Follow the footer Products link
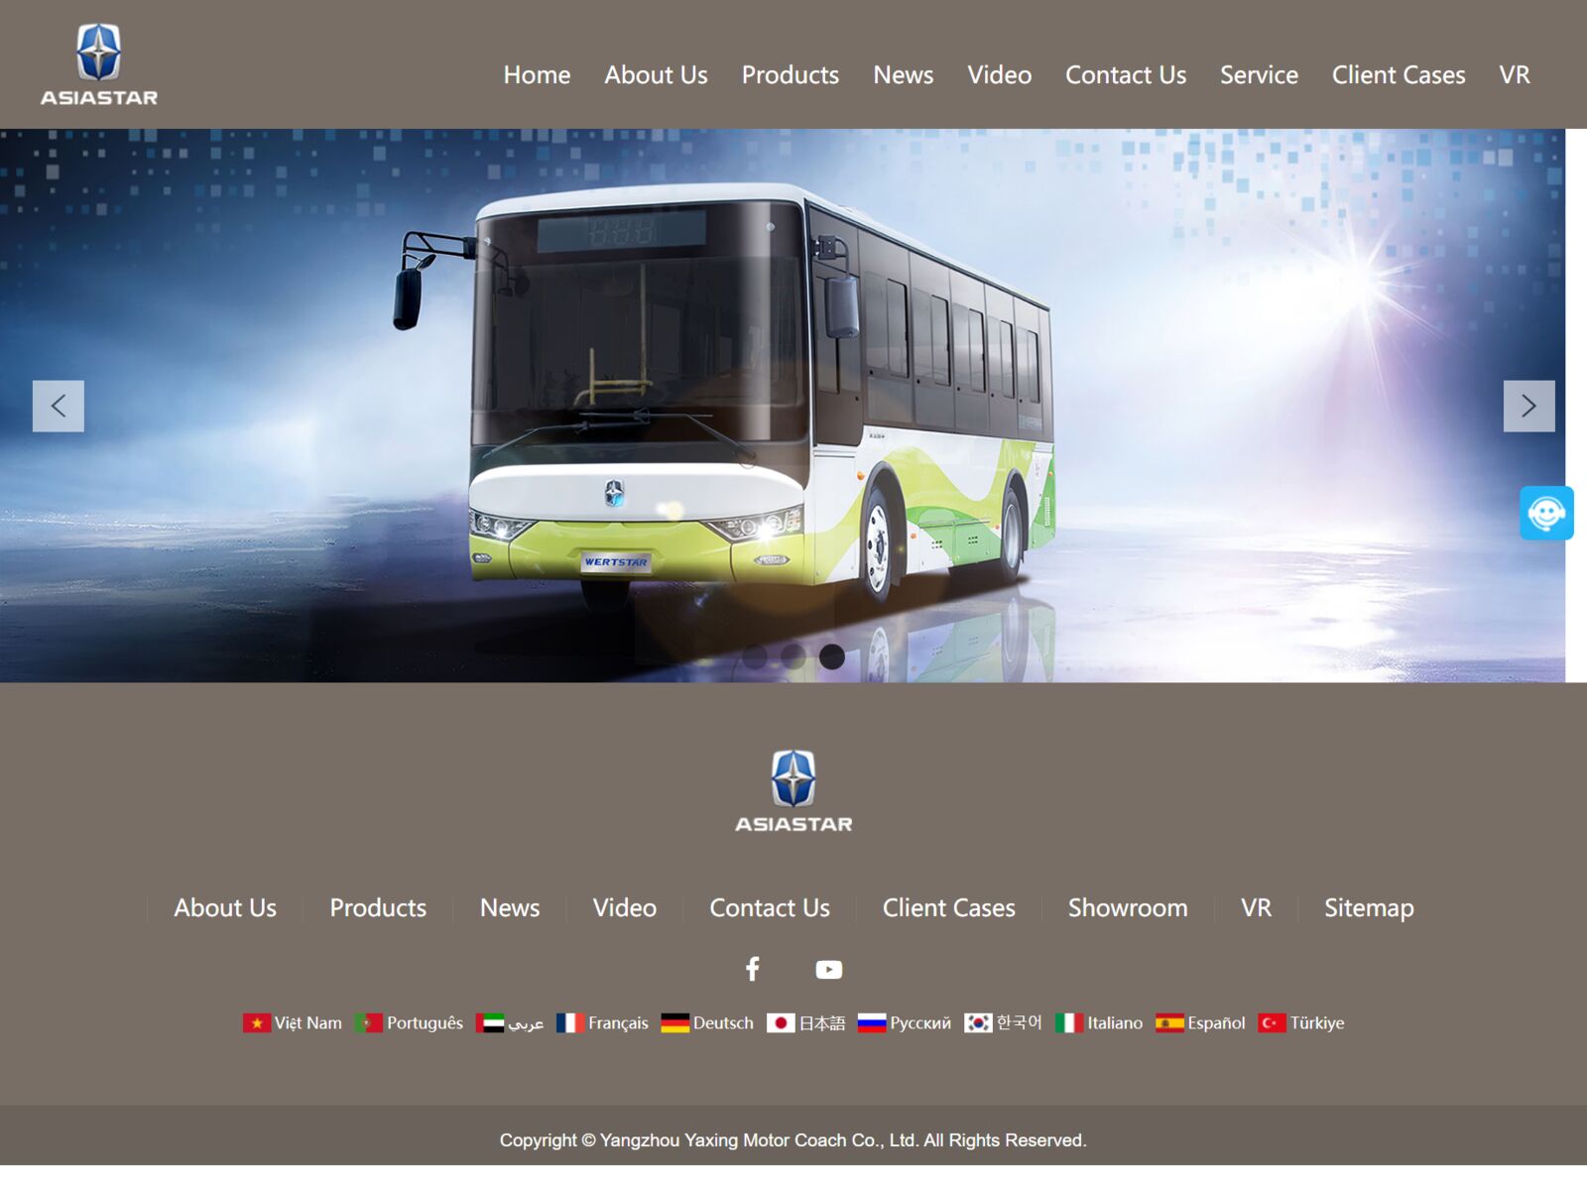This screenshot has height=1191, width=1587. coord(378,907)
